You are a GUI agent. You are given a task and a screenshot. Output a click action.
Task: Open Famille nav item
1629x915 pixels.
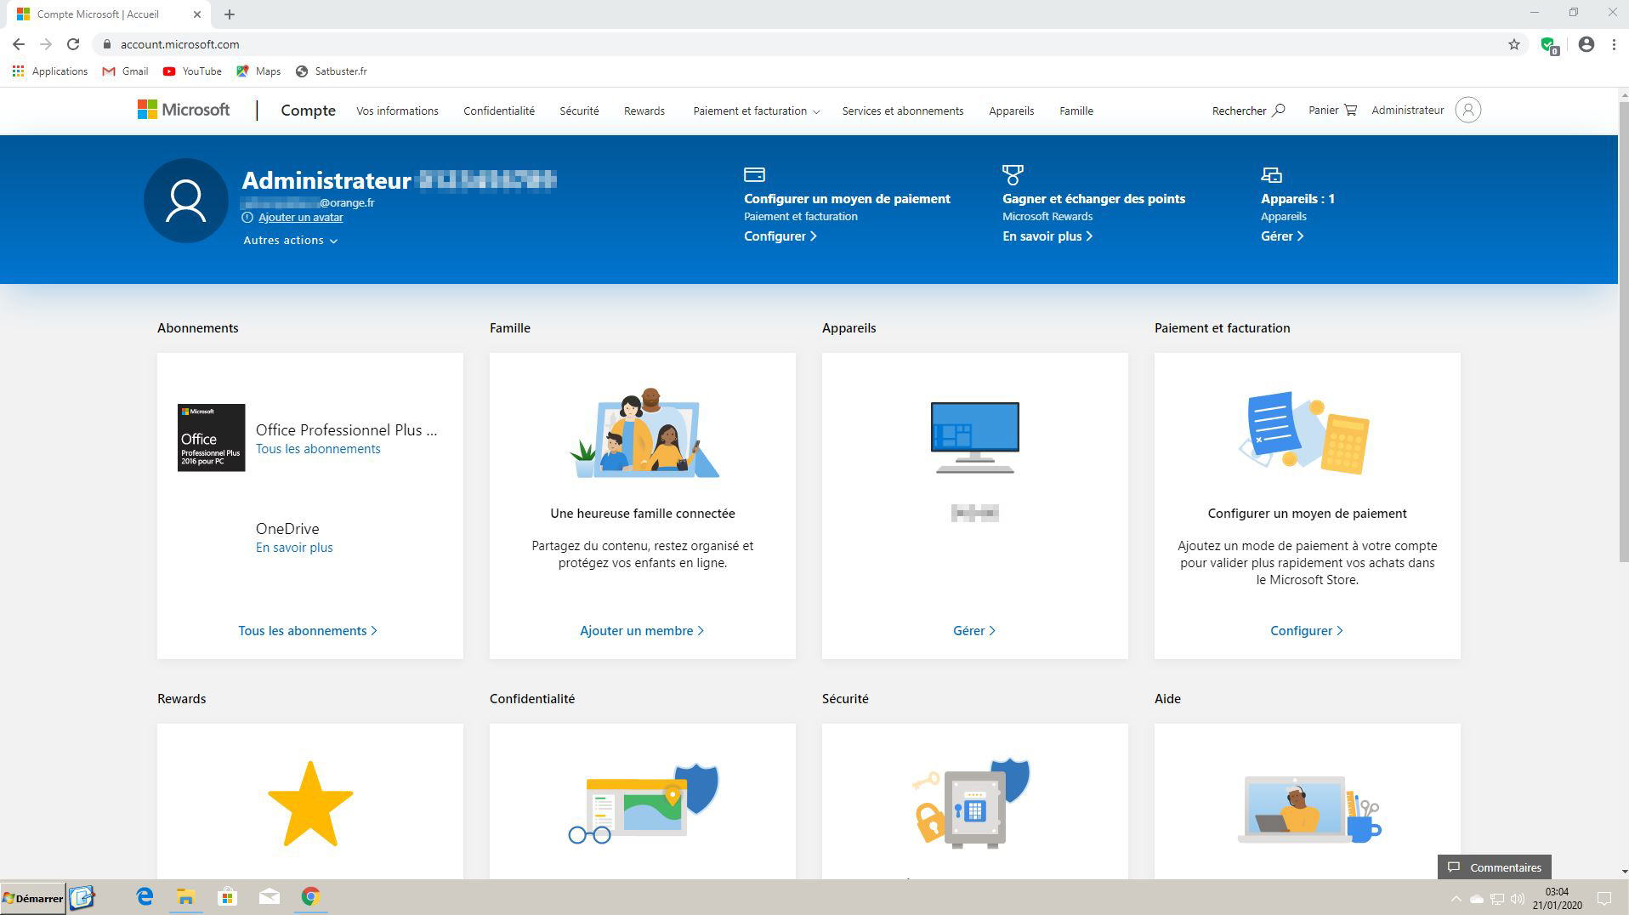[1076, 111]
